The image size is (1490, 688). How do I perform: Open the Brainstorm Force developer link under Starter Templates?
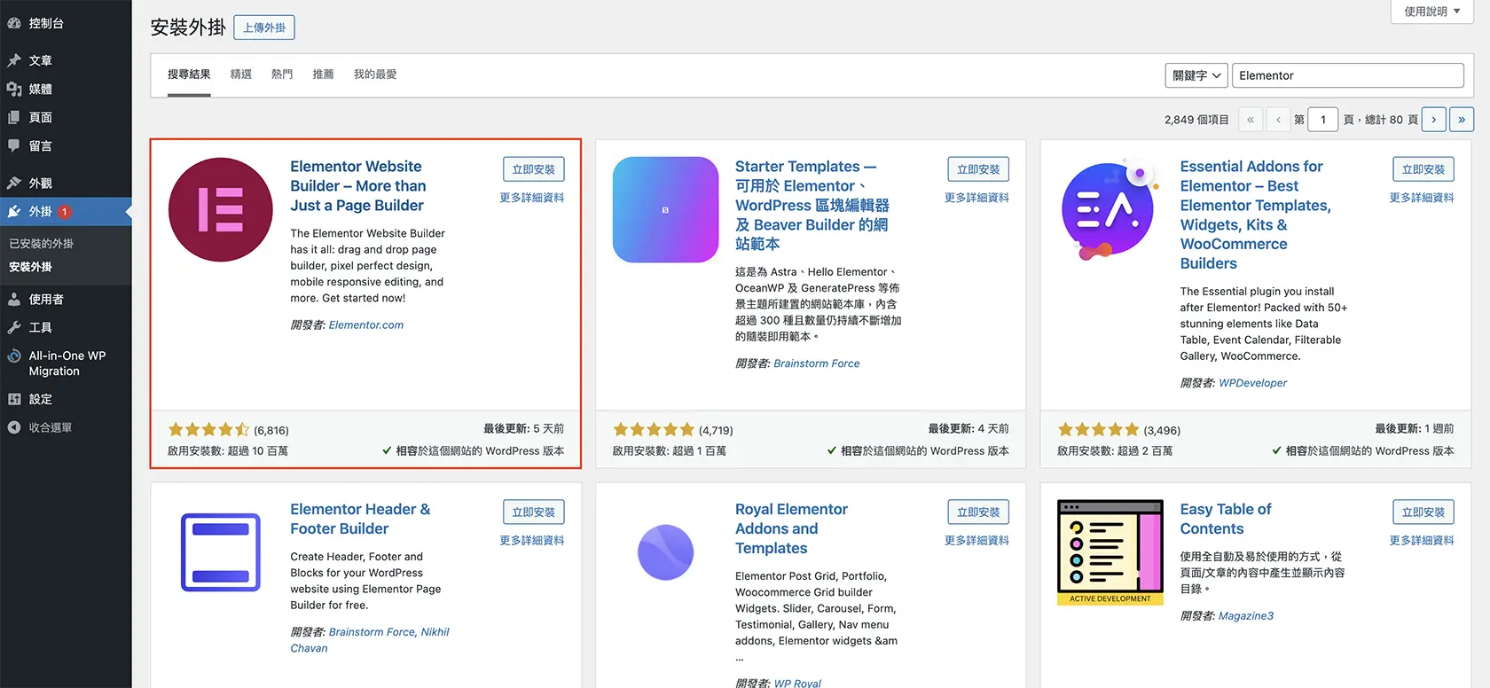[817, 364]
